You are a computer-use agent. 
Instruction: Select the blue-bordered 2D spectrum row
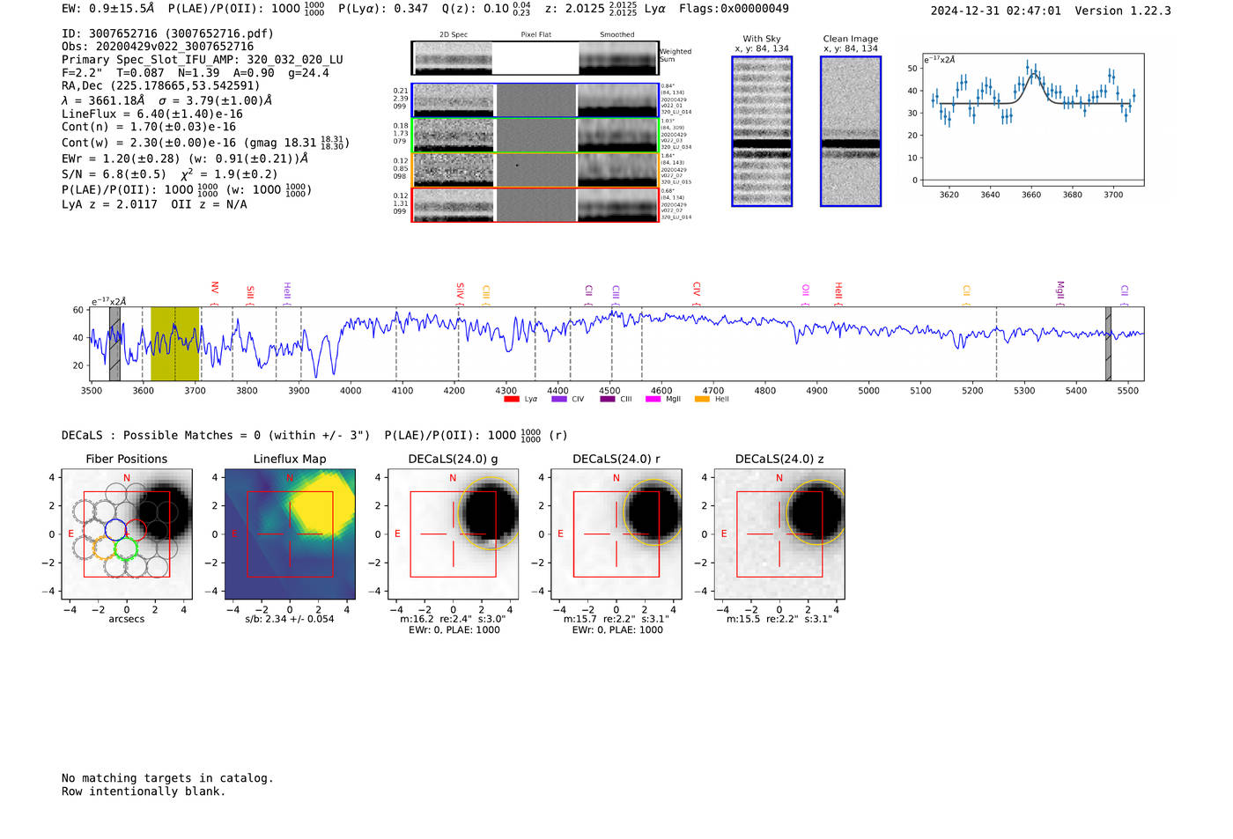pos(535,100)
